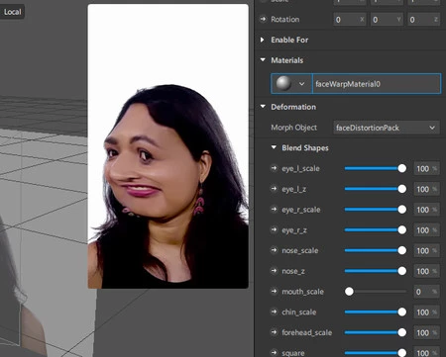Click the material sphere preview icon
The image size is (446, 357).
click(283, 83)
